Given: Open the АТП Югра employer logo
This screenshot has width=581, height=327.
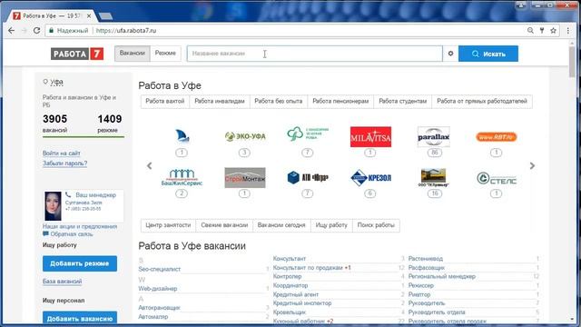Looking at the screenshot, I should point(308,178).
